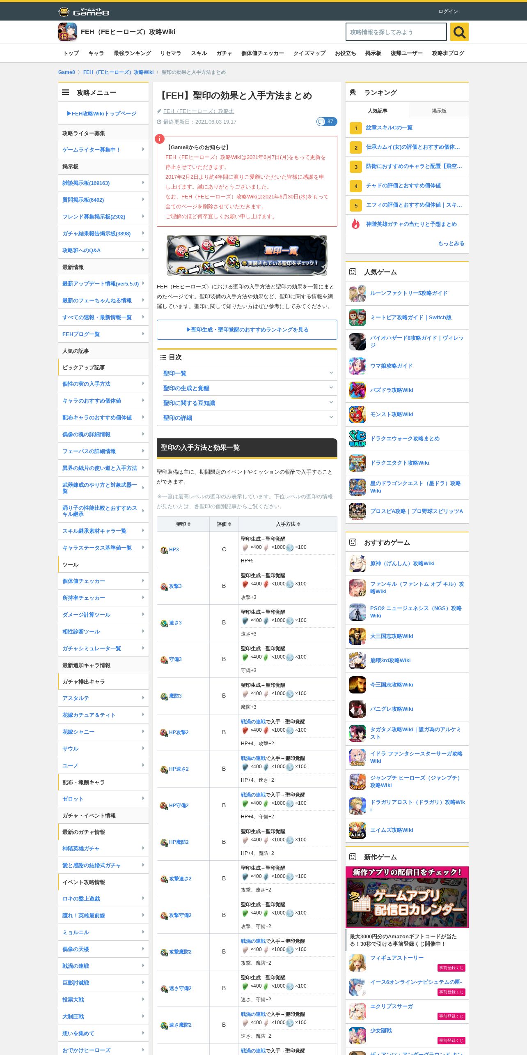The image size is (527, 1055).
Task: Expand the 聖印の生成と覚醒 contents entry
Action: point(247,388)
